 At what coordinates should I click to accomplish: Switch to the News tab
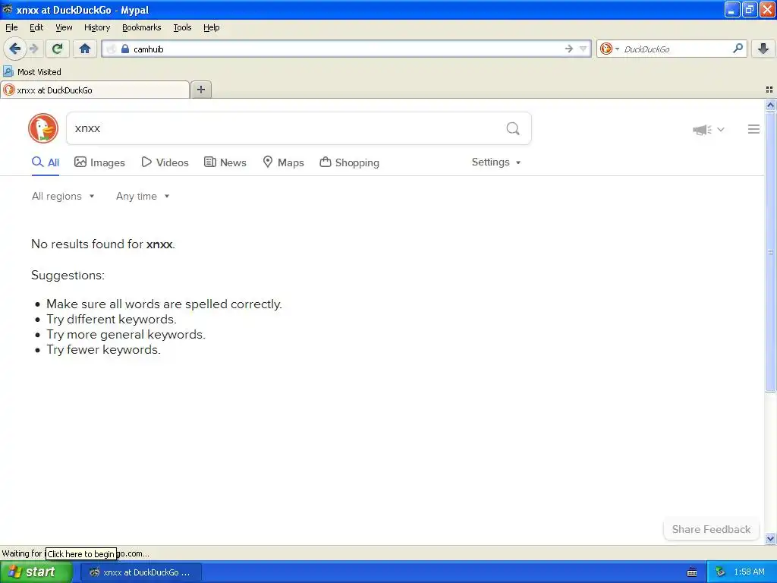225,162
